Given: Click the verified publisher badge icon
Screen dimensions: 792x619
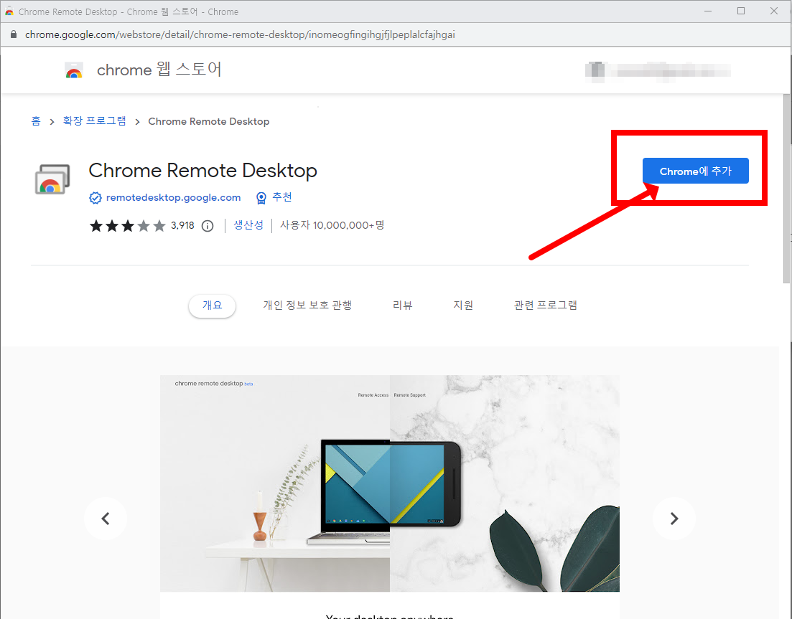Looking at the screenshot, I should [95, 197].
